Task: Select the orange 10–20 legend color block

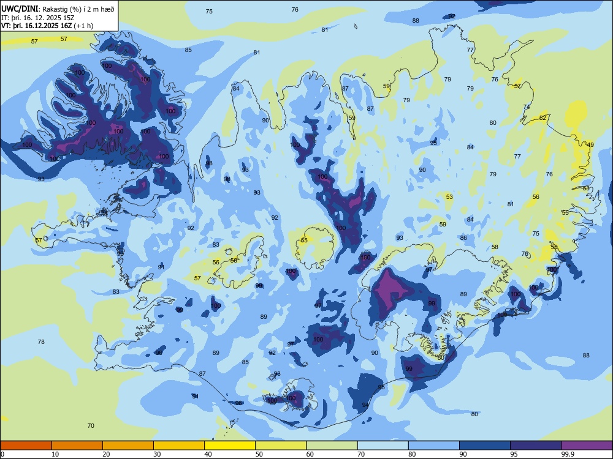Action: [77, 446]
